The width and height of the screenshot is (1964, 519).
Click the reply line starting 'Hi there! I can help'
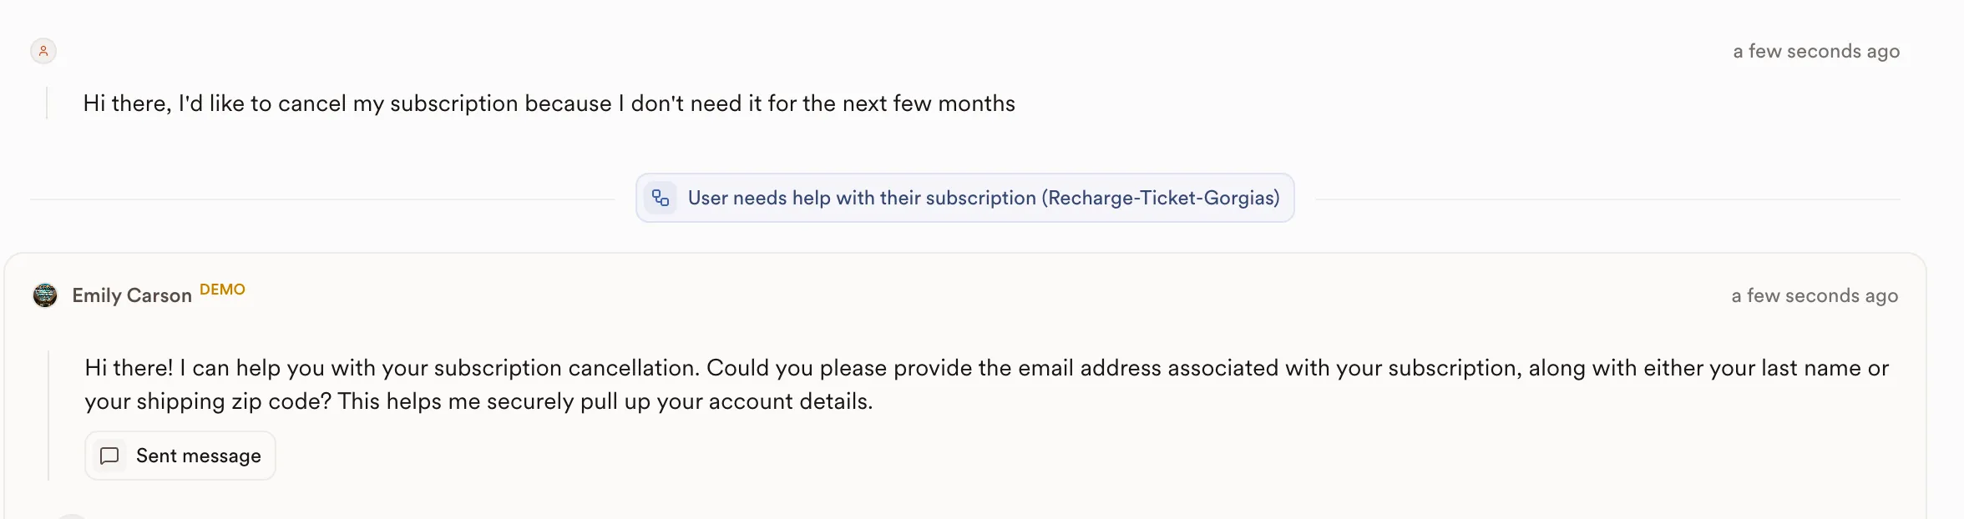click(x=985, y=368)
